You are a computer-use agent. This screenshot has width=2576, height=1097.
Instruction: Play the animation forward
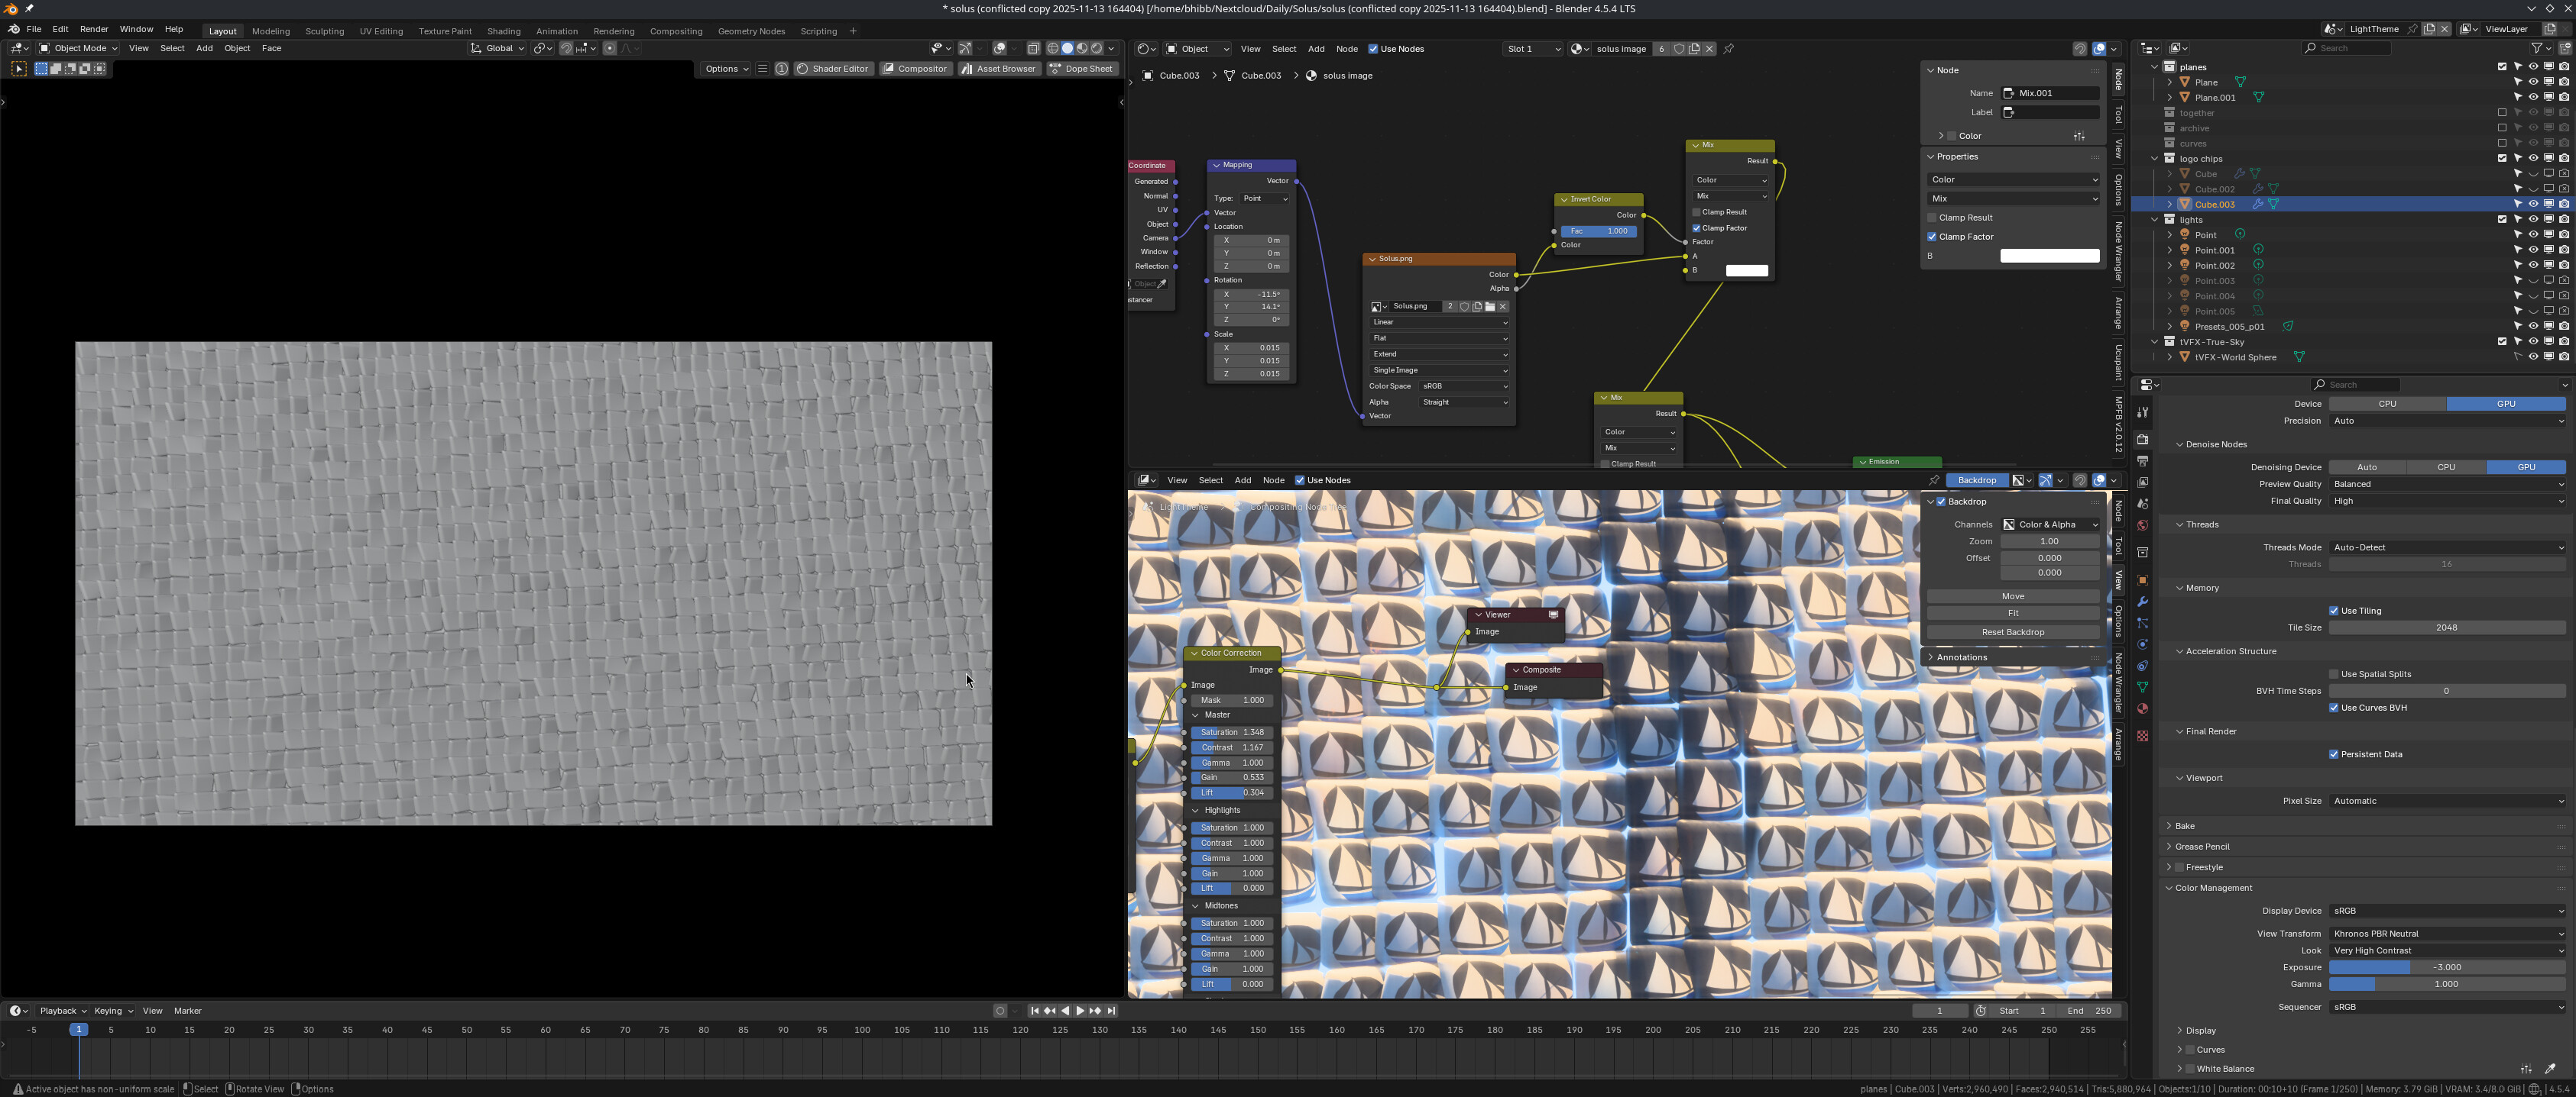[x=1080, y=1011]
